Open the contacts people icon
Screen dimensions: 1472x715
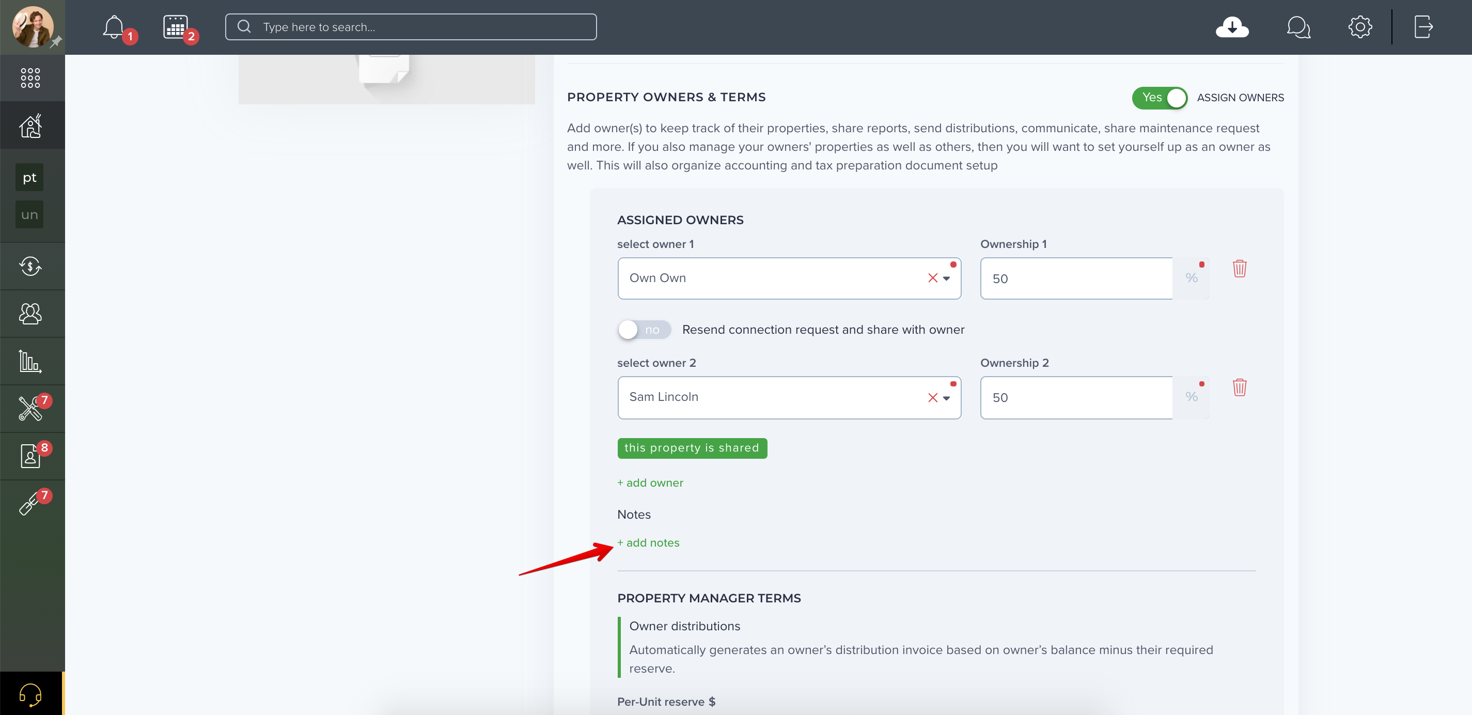pyautogui.click(x=30, y=314)
